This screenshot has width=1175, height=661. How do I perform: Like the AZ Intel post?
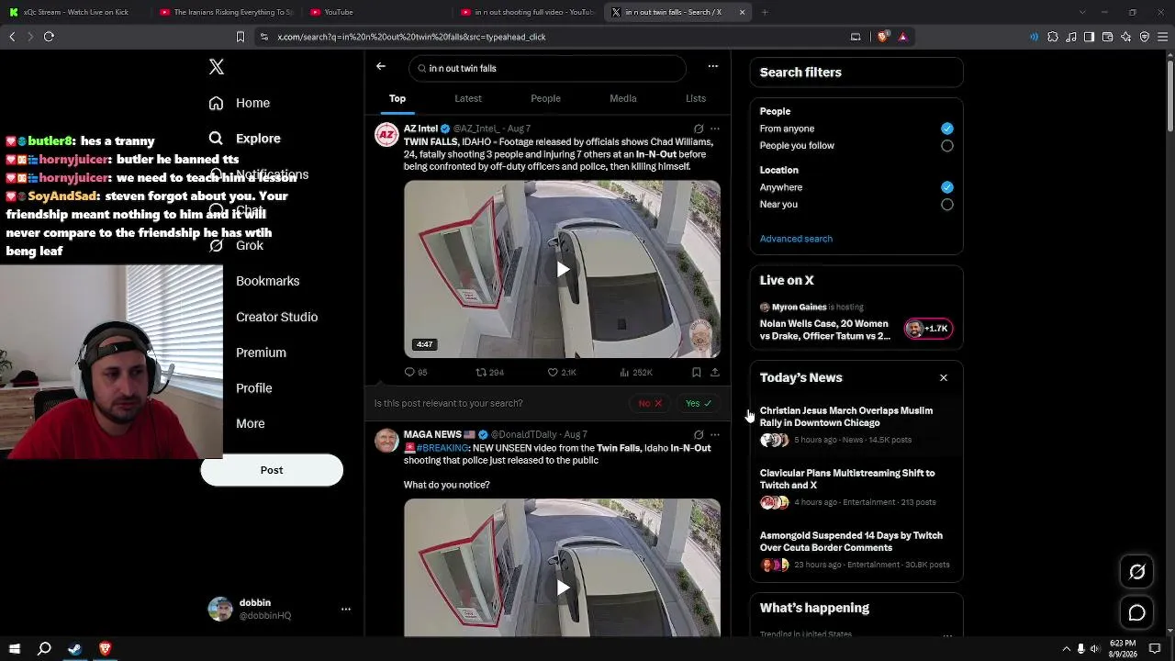tap(562, 373)
